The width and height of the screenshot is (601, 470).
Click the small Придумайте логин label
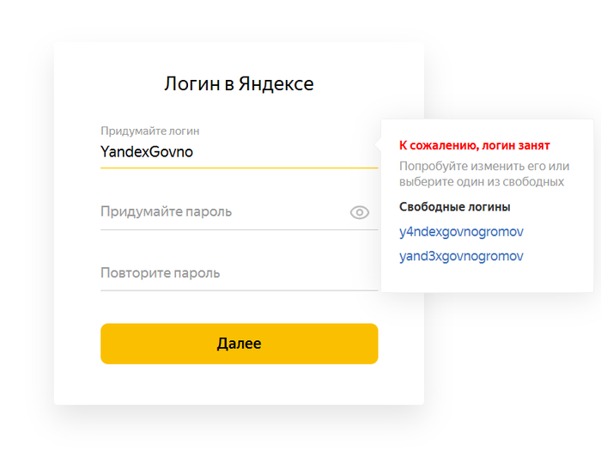(x=149, y=131)
